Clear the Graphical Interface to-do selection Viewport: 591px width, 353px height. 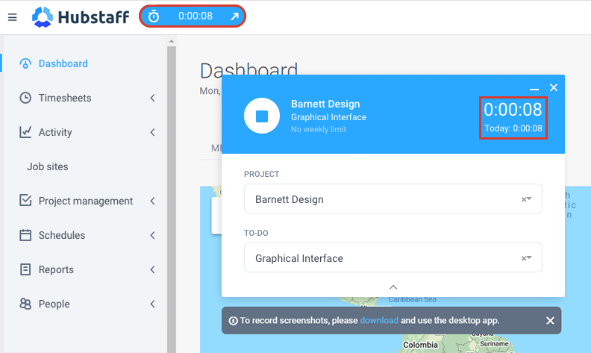click(524, 258)
